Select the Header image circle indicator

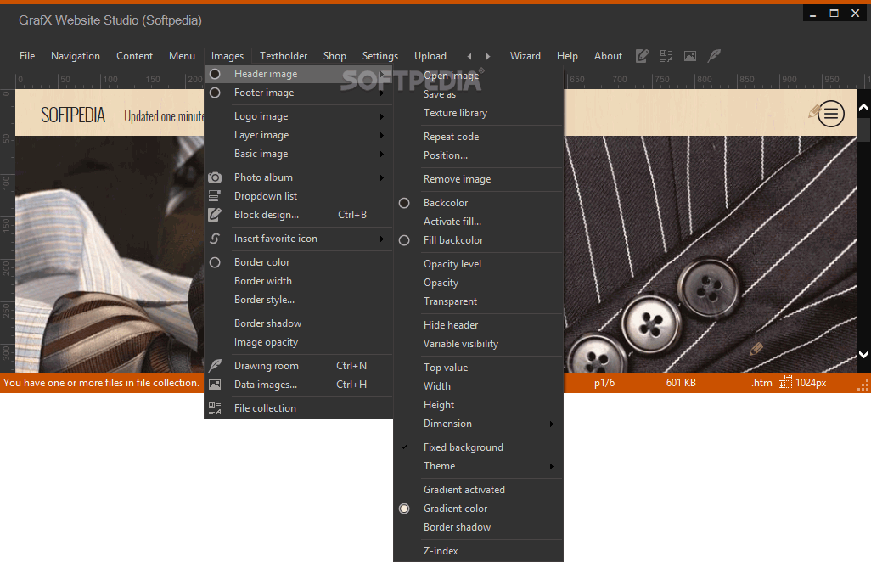(215, 74)
